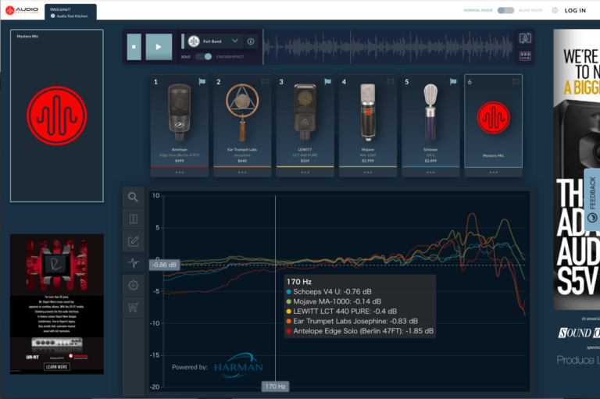Toggle flag on Ear Trumpet Labs Josephine card

[x=265, y=81]
